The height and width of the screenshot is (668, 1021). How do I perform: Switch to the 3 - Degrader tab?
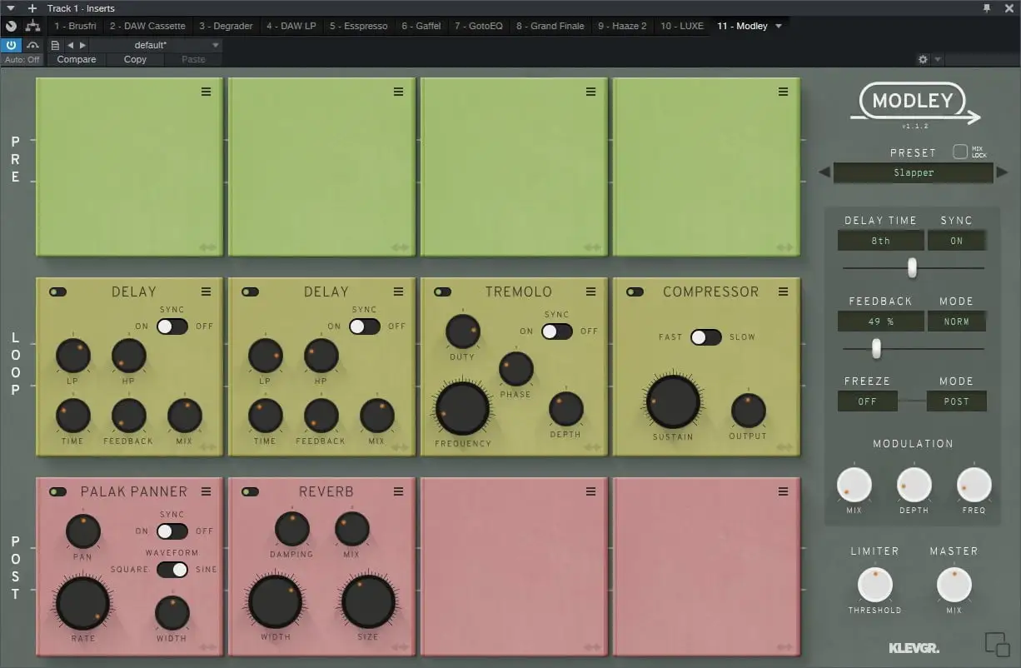click(x=226, y=26)
